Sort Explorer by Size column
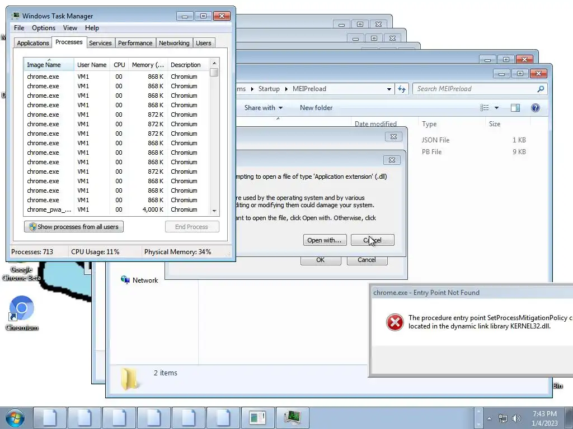The width and height of the screenshot is (573, 429). (507, 124)
